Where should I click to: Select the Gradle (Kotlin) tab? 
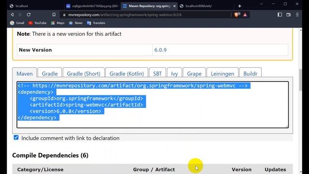[126, 73]
